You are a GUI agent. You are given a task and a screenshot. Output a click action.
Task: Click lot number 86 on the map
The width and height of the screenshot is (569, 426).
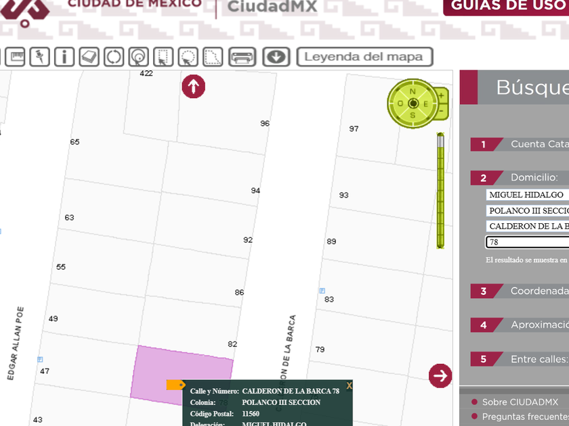pos(239,292)
